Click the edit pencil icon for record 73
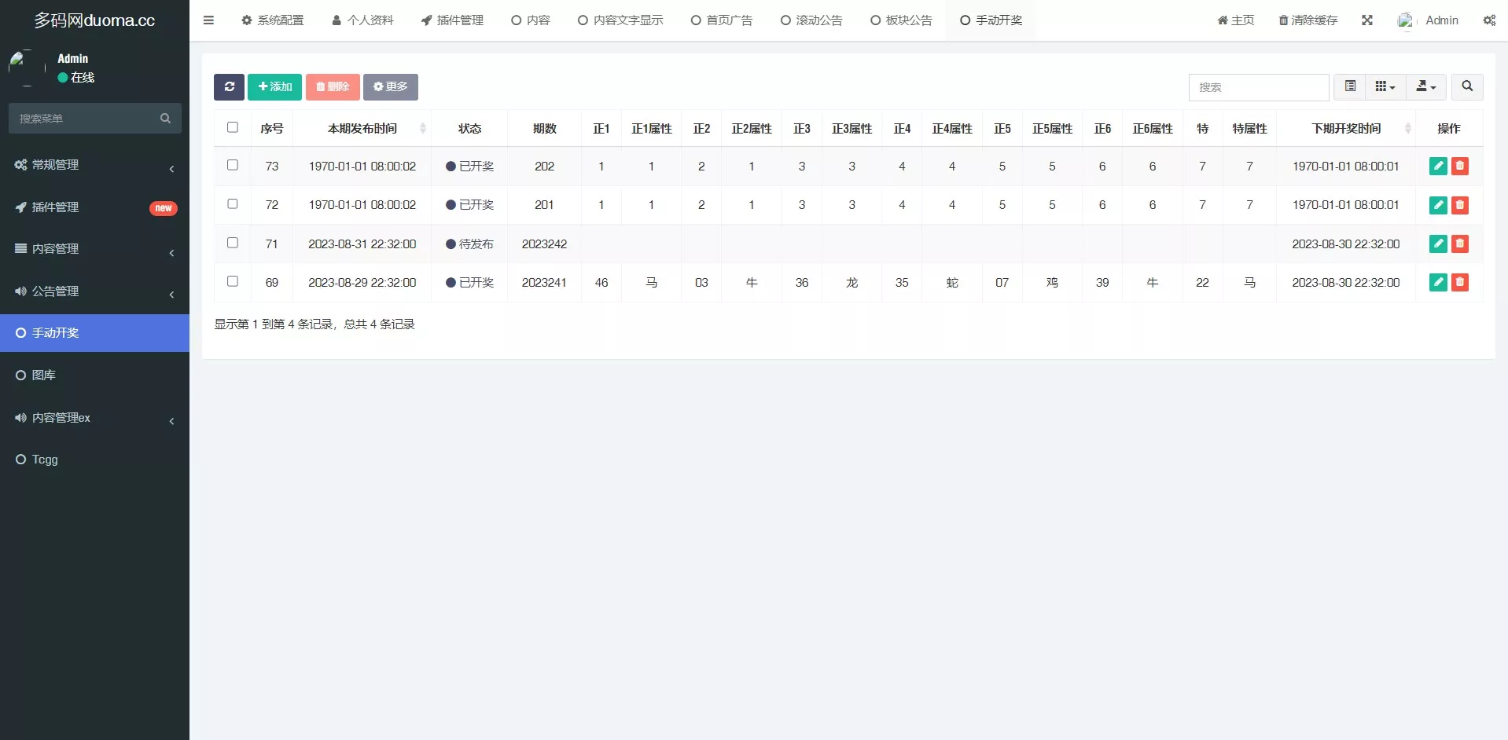The width and height of the screenshot is (1508, 740). point(1438,166)
